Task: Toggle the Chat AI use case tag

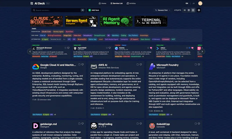Action: 43,35
